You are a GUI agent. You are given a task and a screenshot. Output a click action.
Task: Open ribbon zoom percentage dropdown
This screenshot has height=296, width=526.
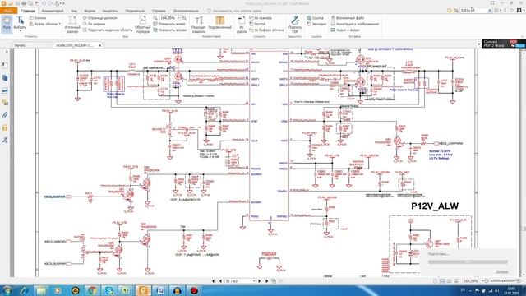[x=179, y=18]
